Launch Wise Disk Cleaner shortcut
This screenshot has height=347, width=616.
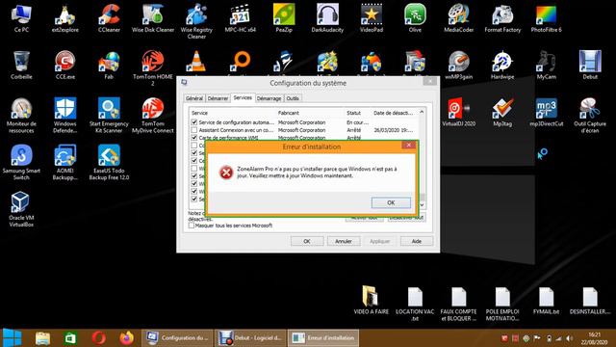153,17
